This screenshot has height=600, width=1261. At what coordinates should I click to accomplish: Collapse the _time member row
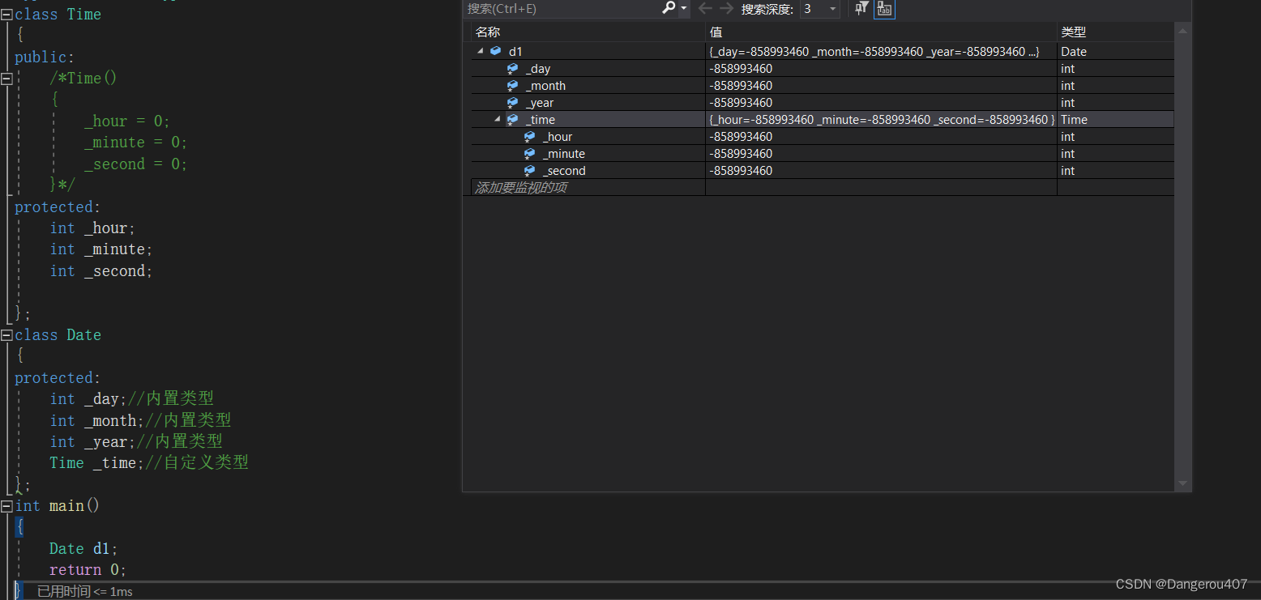point(497,119)
